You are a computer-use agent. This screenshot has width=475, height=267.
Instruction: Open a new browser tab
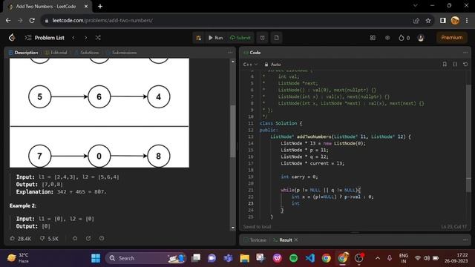click(100, 7)
